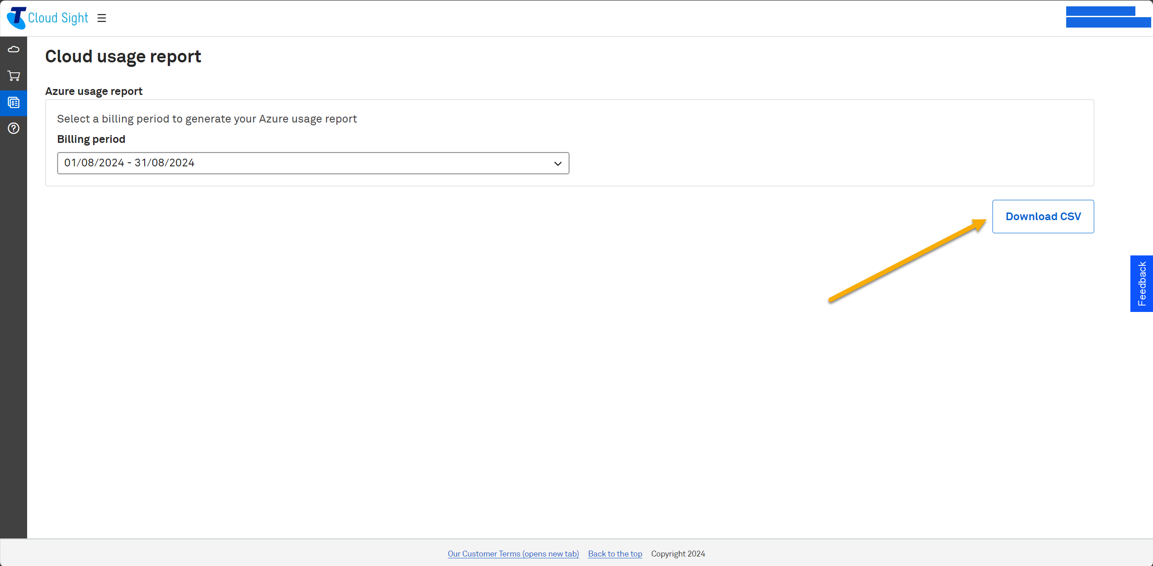Click the 'Select a billing period' instruction text
The image size is (1153, 566).
[207, 119]
